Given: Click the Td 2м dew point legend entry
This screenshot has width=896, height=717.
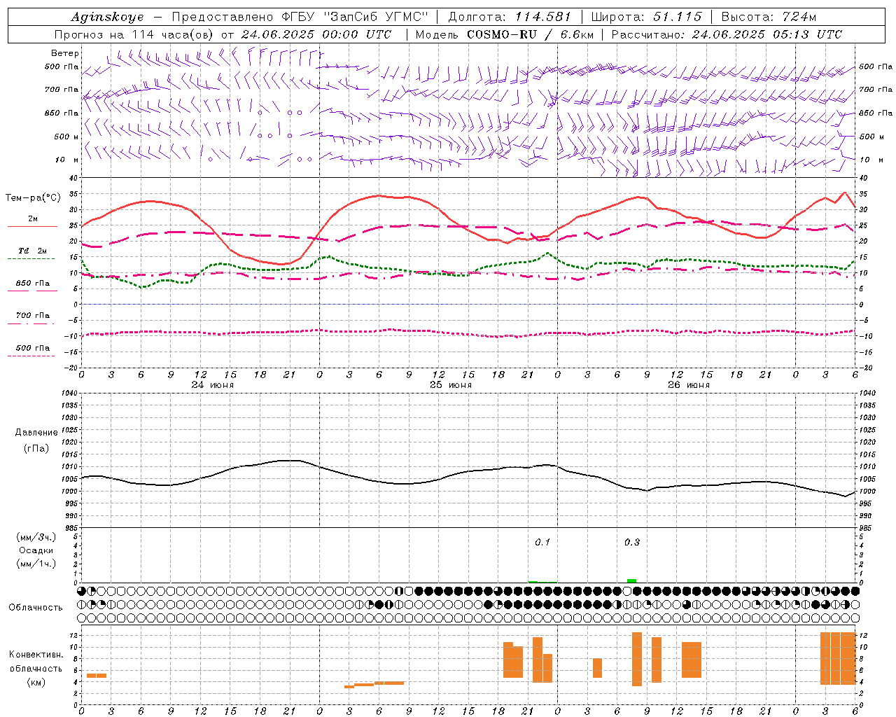Looking at the screenshot, I should [33, 251].
